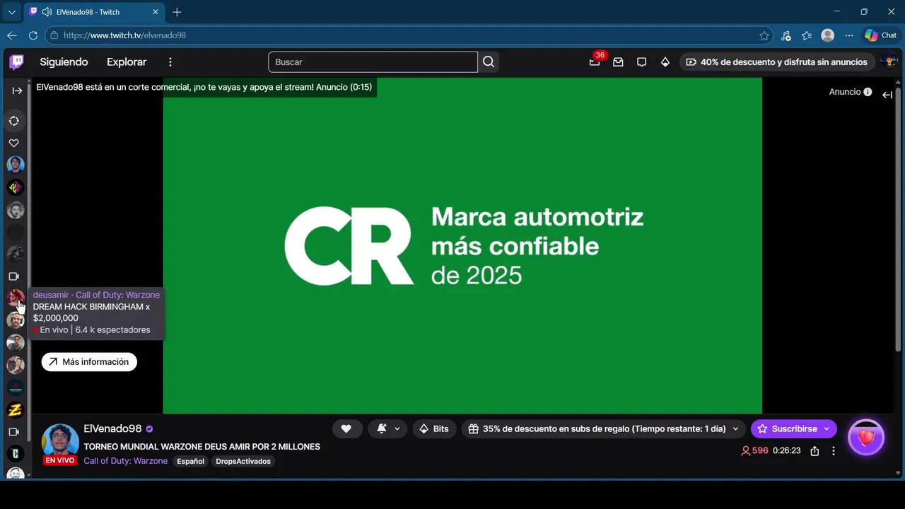The width and height of the screenshot is (905, 509).
Task: Collapse the chat panel arrow
Action: (887, 95)
